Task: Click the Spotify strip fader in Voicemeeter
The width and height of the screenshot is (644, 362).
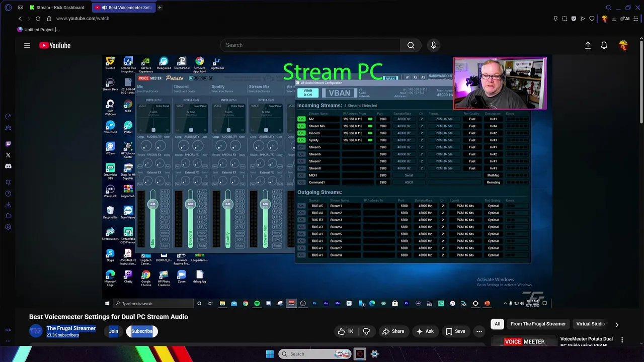Action: [228, 204]
